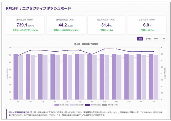This screenshot has width=171, height=121.
Task: Open the 営業利益率 (実績) KPI card
Action: (x=147, y=25)
